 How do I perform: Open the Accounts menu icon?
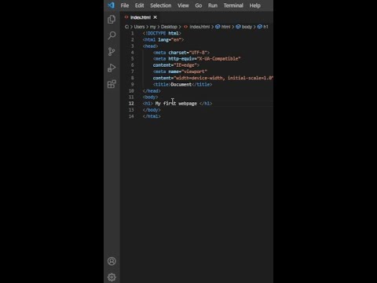coord(112,261)
